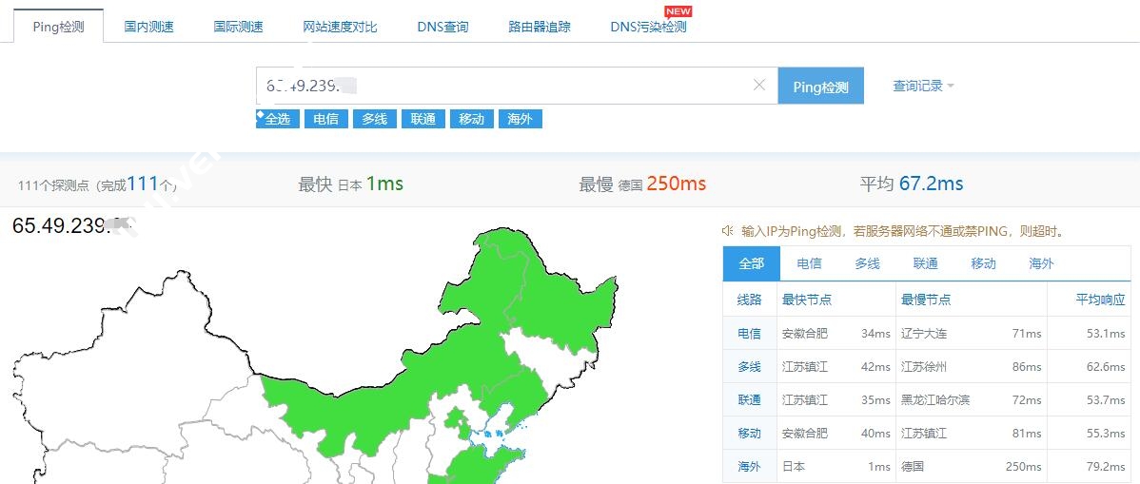Click the 多线 row link in table
This screenshot has height=484, width=1140.
click(750, 367)
